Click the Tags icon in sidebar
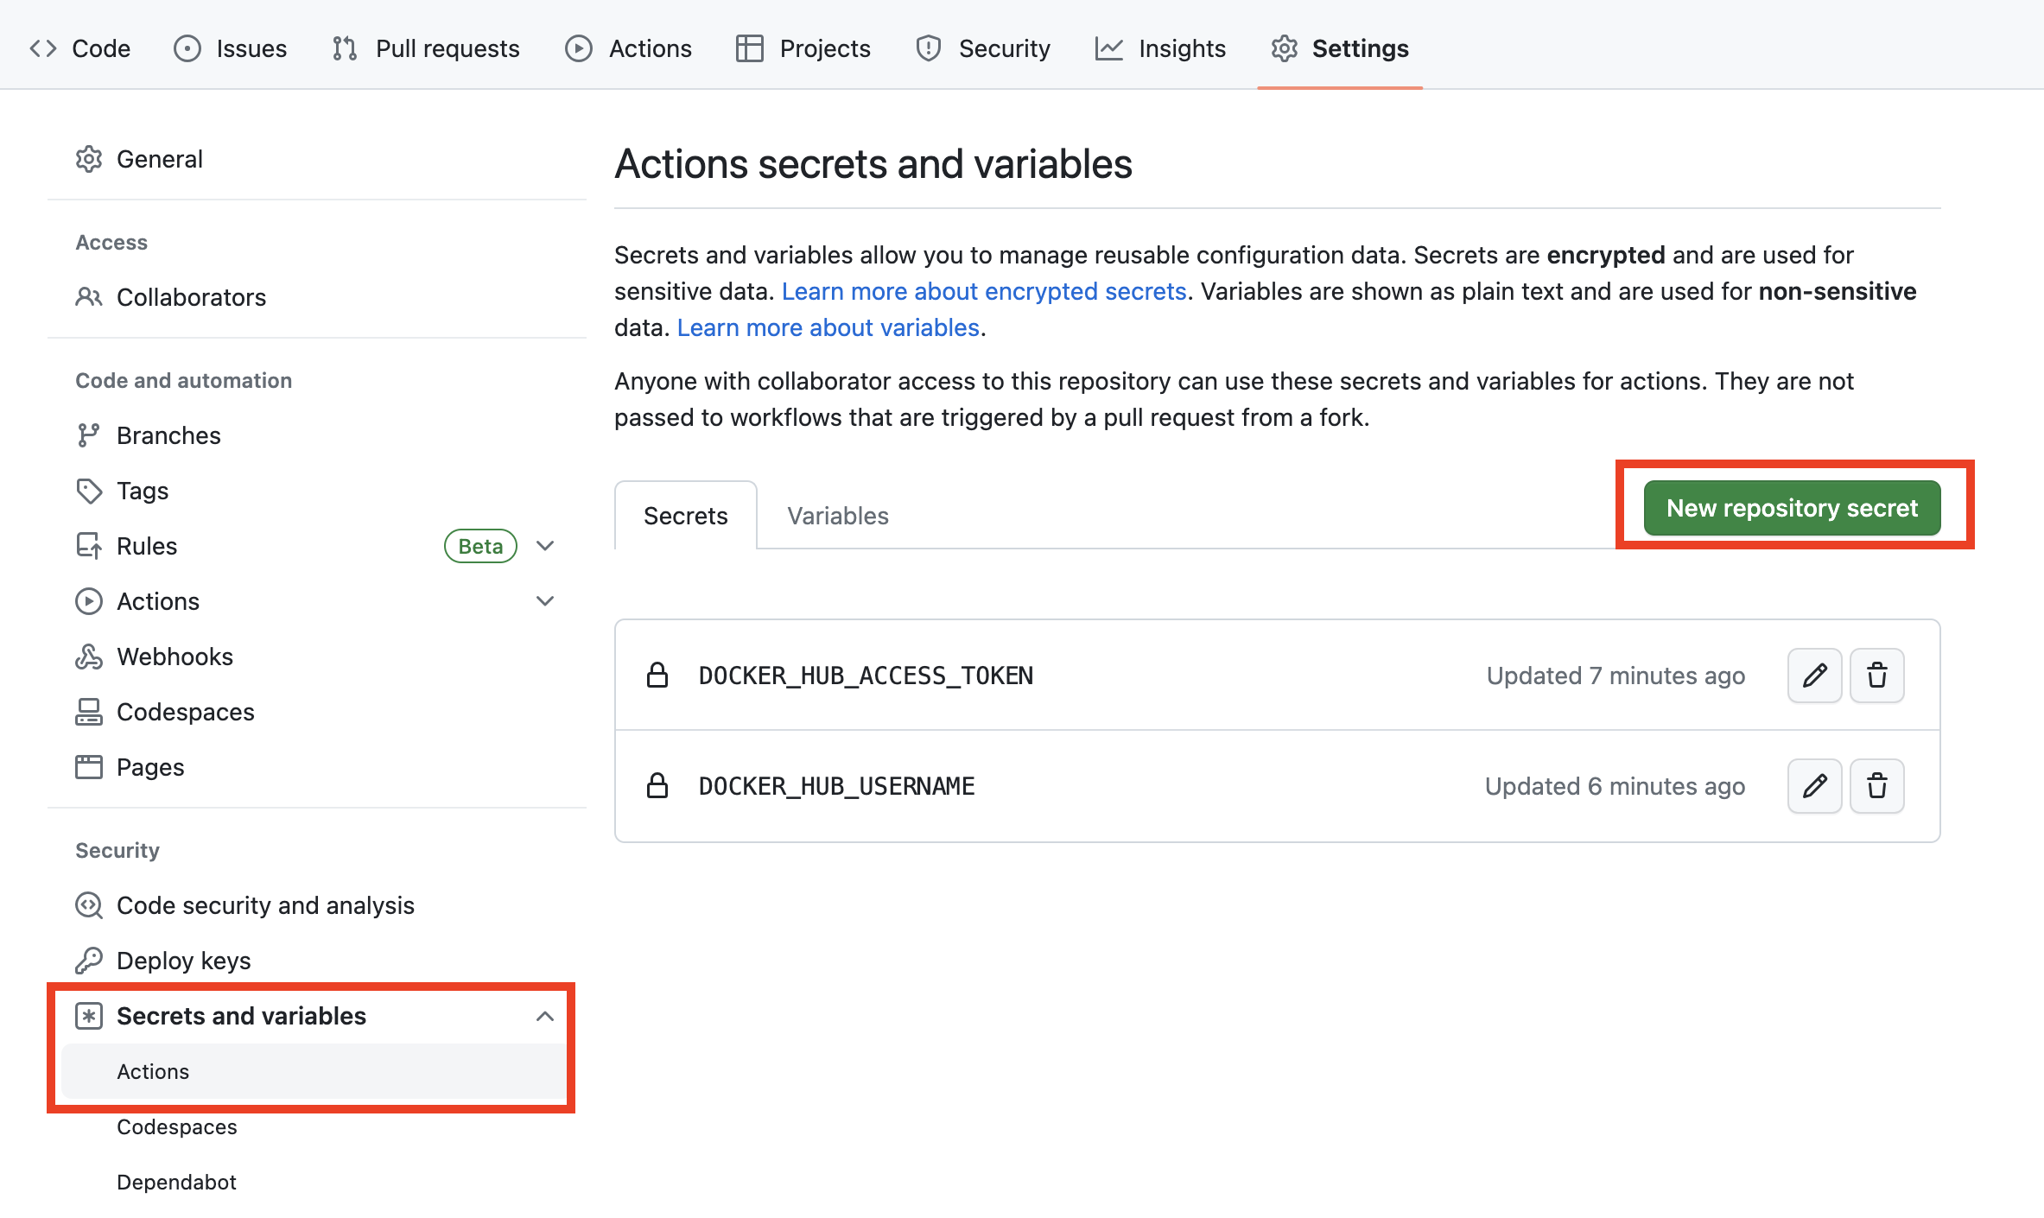2044x1218 pixels. 89,491
